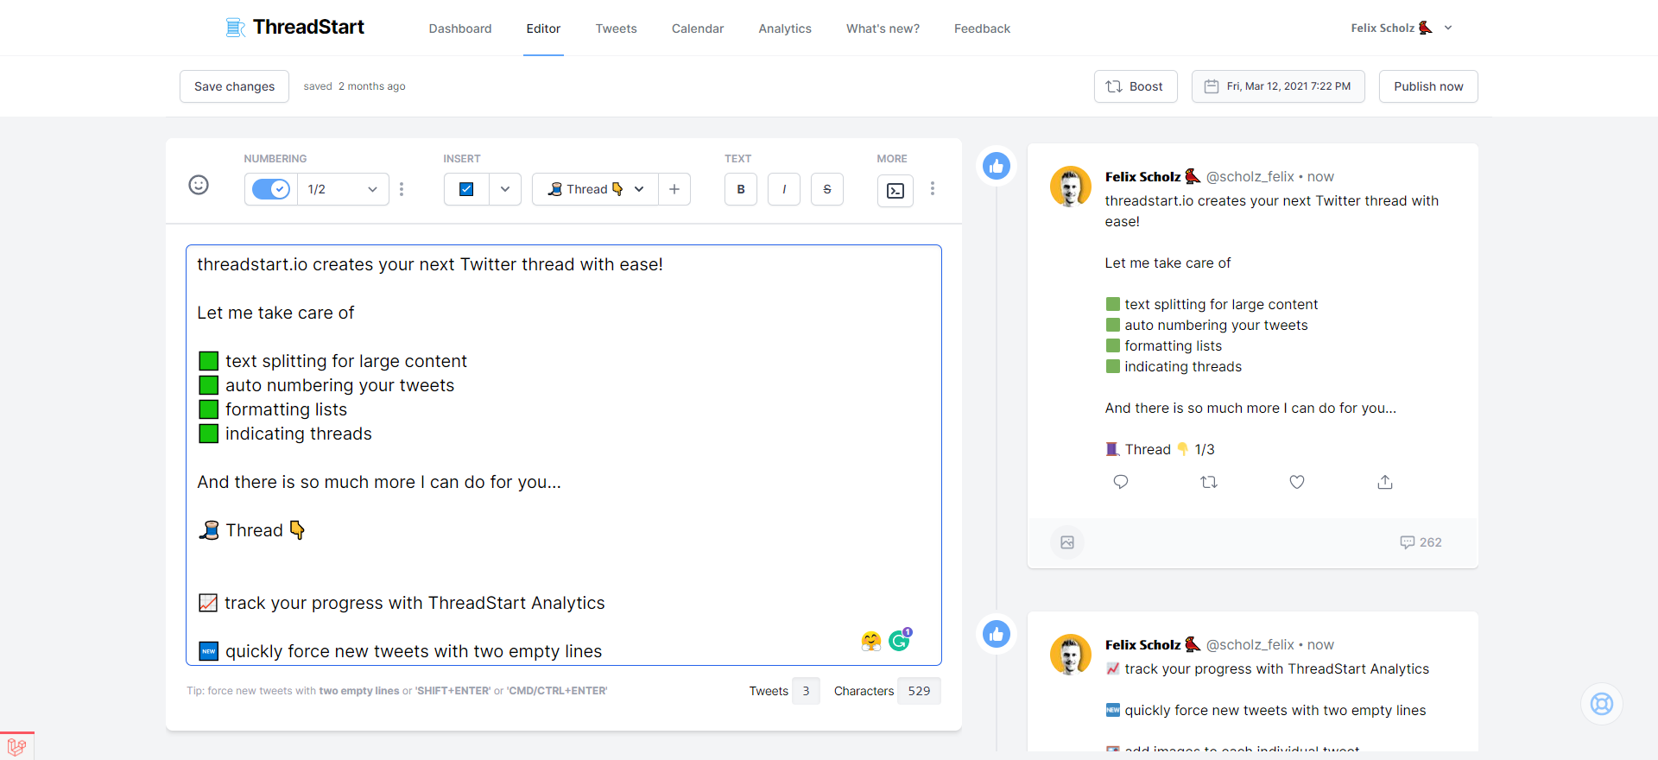Click the Grammarly icon in the editor
The height and width of the screenshot is (760, 1658).
[x=900, y=640]
